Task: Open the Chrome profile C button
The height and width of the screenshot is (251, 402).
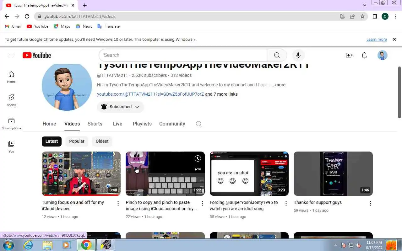Action: 385,16
